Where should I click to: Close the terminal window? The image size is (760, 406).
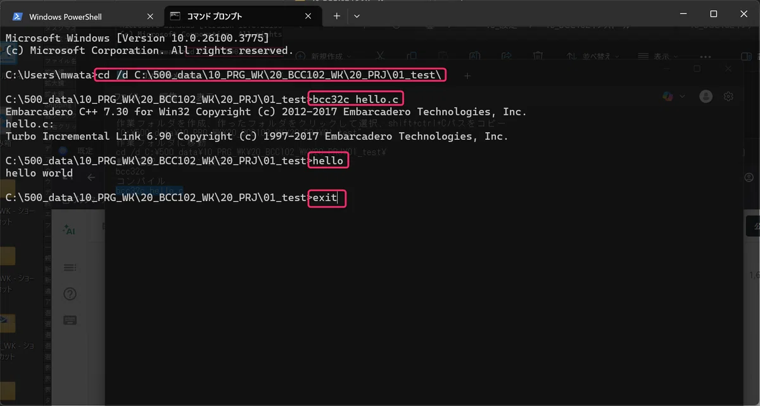(x=743, y=14)
